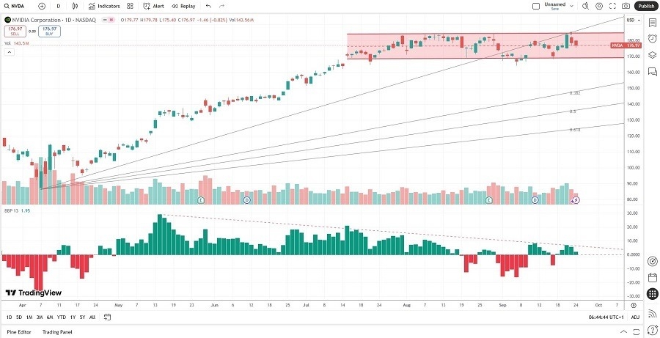
Task: Open the Indicators dialog
Action: [103, 6]
